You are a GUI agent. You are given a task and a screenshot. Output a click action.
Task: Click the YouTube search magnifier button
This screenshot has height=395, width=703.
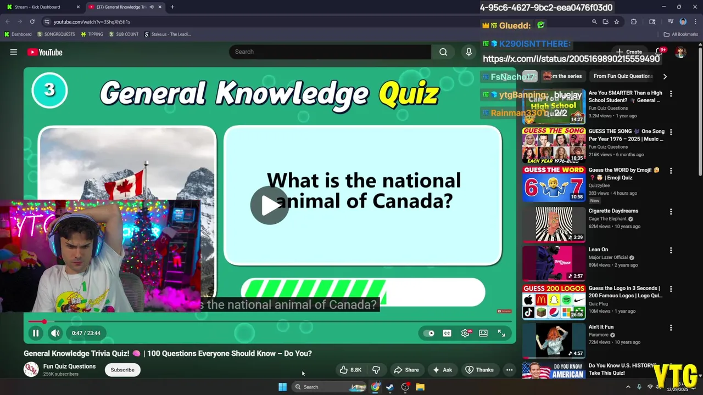[443, 52]
